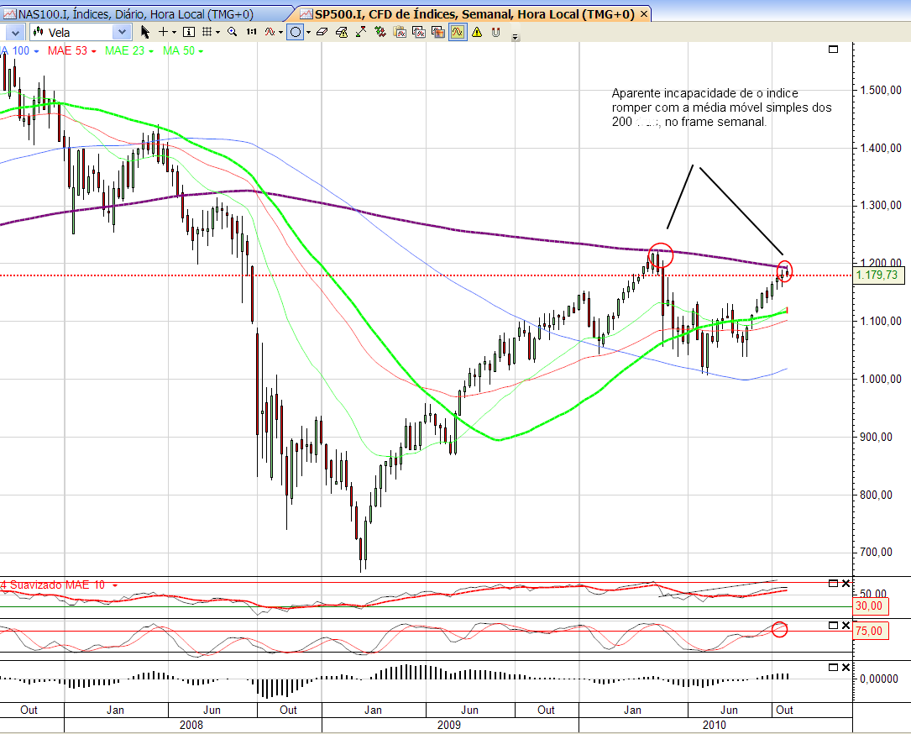The height and width of the screenshot is (734, 911).
Task: Select the eraser tool
Action: (x=322, y=32)
